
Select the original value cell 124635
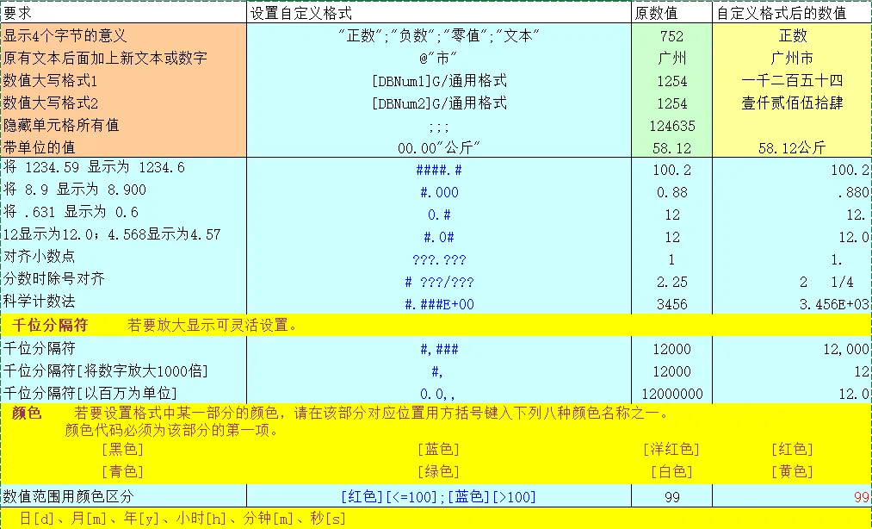tap(671, 126)
